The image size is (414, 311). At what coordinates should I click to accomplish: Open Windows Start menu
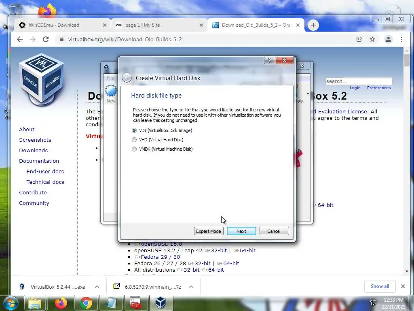pos(11,303)
